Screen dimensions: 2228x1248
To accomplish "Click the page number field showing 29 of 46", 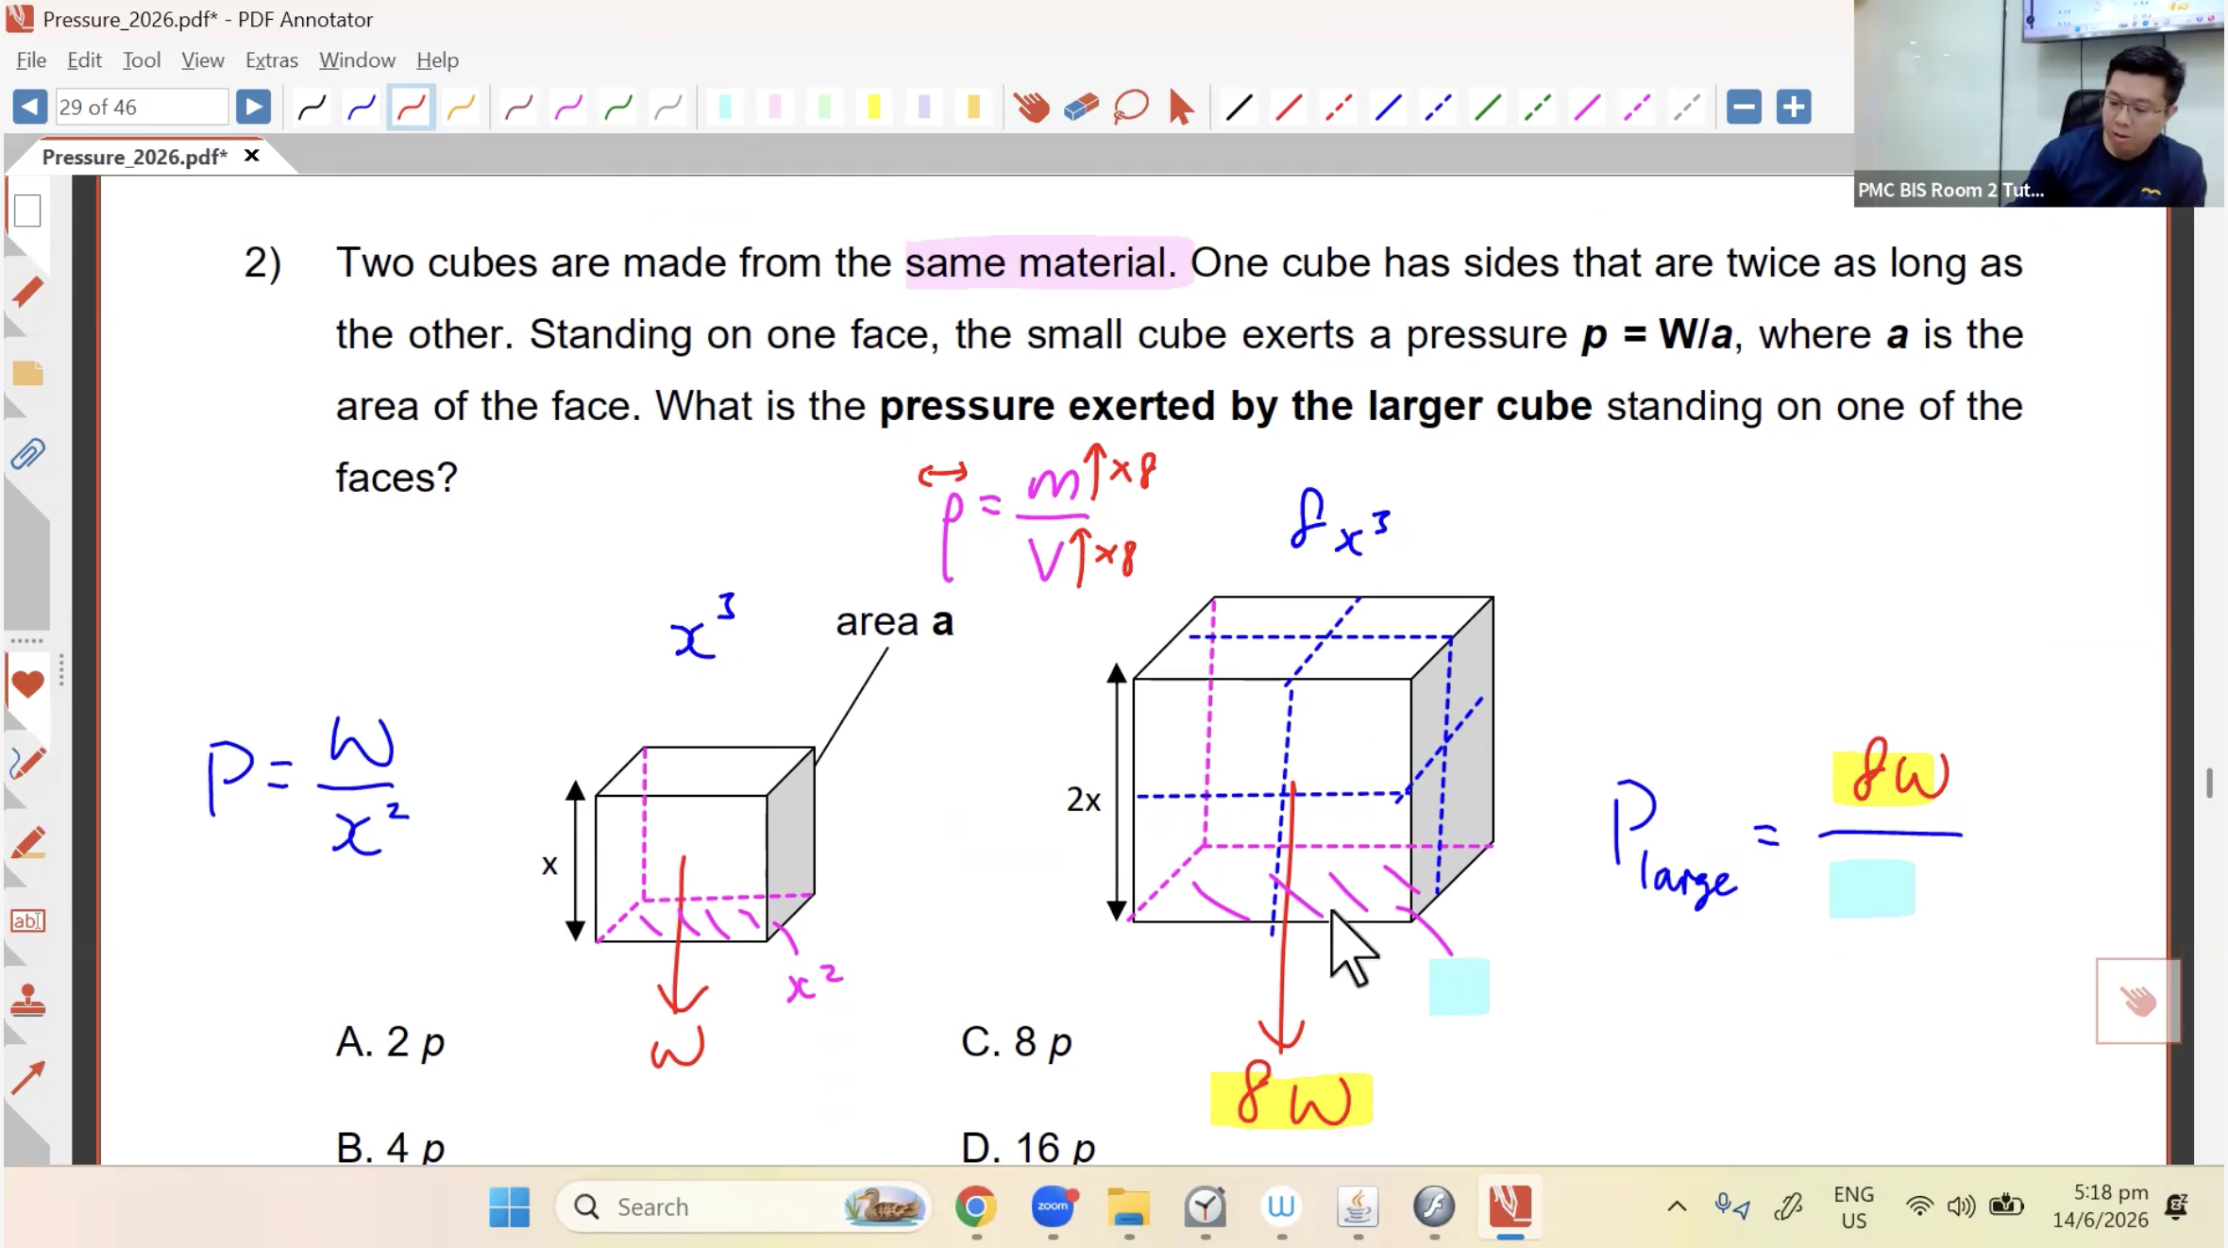I will point(142,107).
